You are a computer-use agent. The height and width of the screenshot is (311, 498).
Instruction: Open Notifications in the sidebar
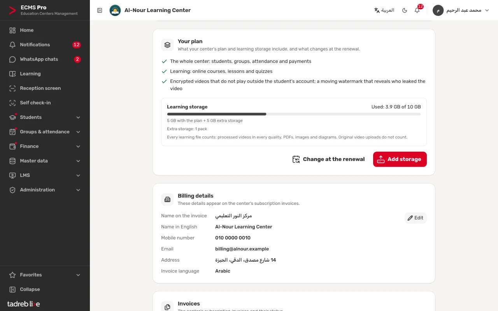click(x=45, y=45)
